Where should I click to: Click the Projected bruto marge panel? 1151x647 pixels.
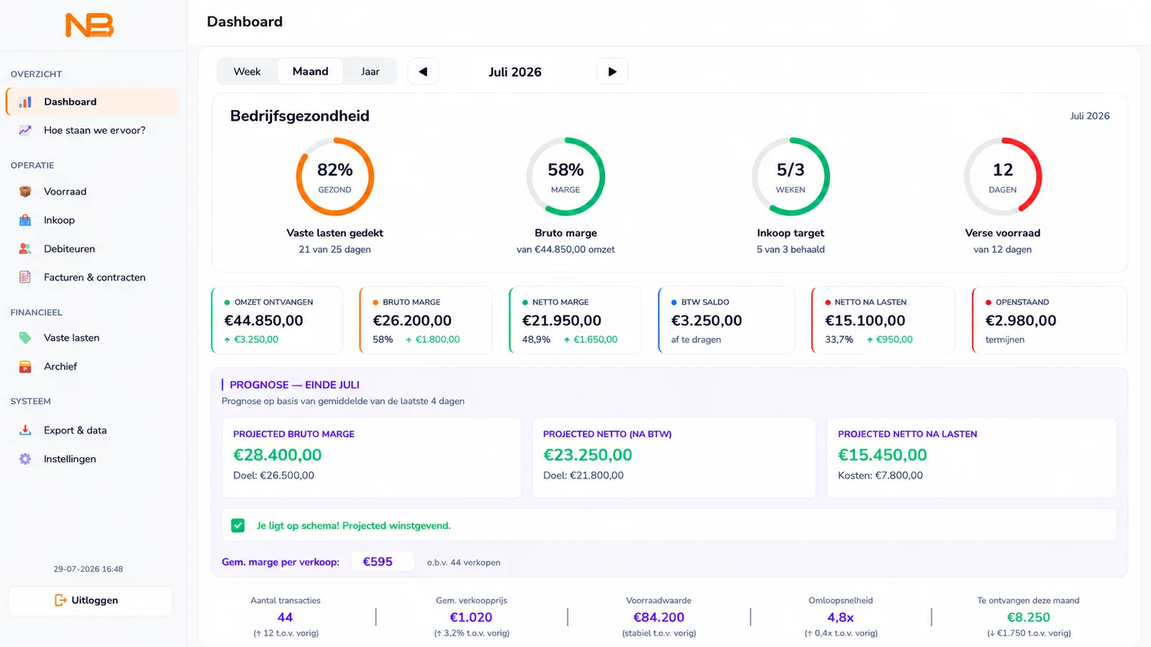tap(371, 457)
